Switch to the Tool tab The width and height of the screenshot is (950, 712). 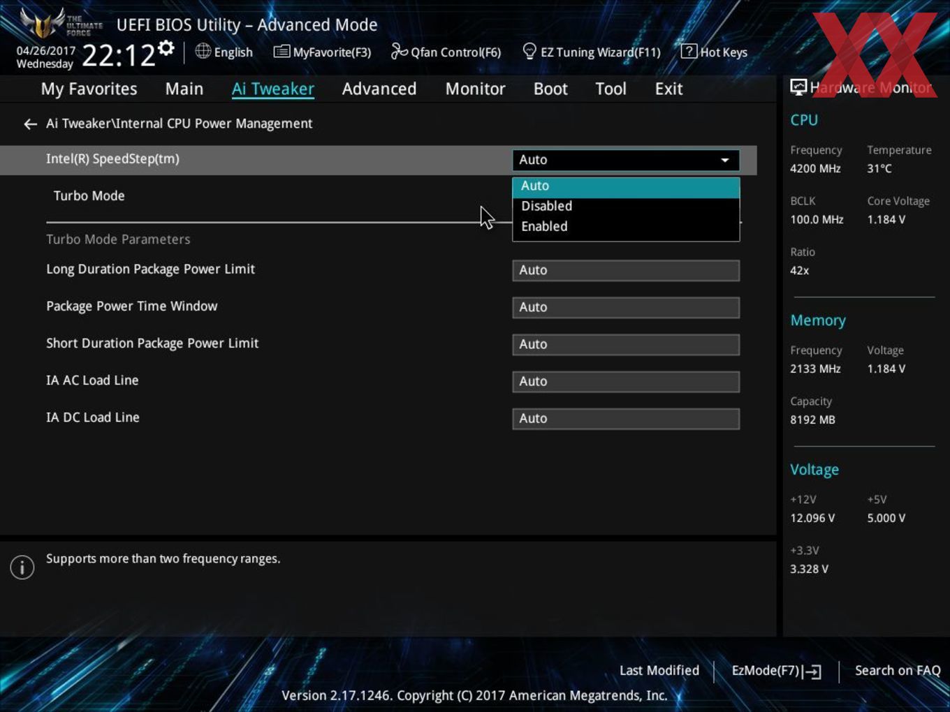[x=611, y=89]
